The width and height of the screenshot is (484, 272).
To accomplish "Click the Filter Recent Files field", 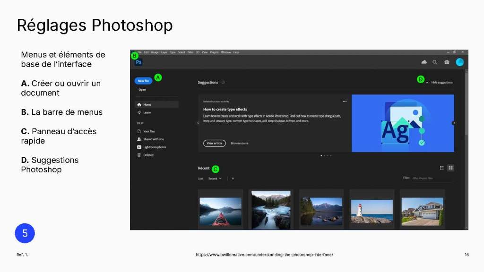I will point(433,178).
